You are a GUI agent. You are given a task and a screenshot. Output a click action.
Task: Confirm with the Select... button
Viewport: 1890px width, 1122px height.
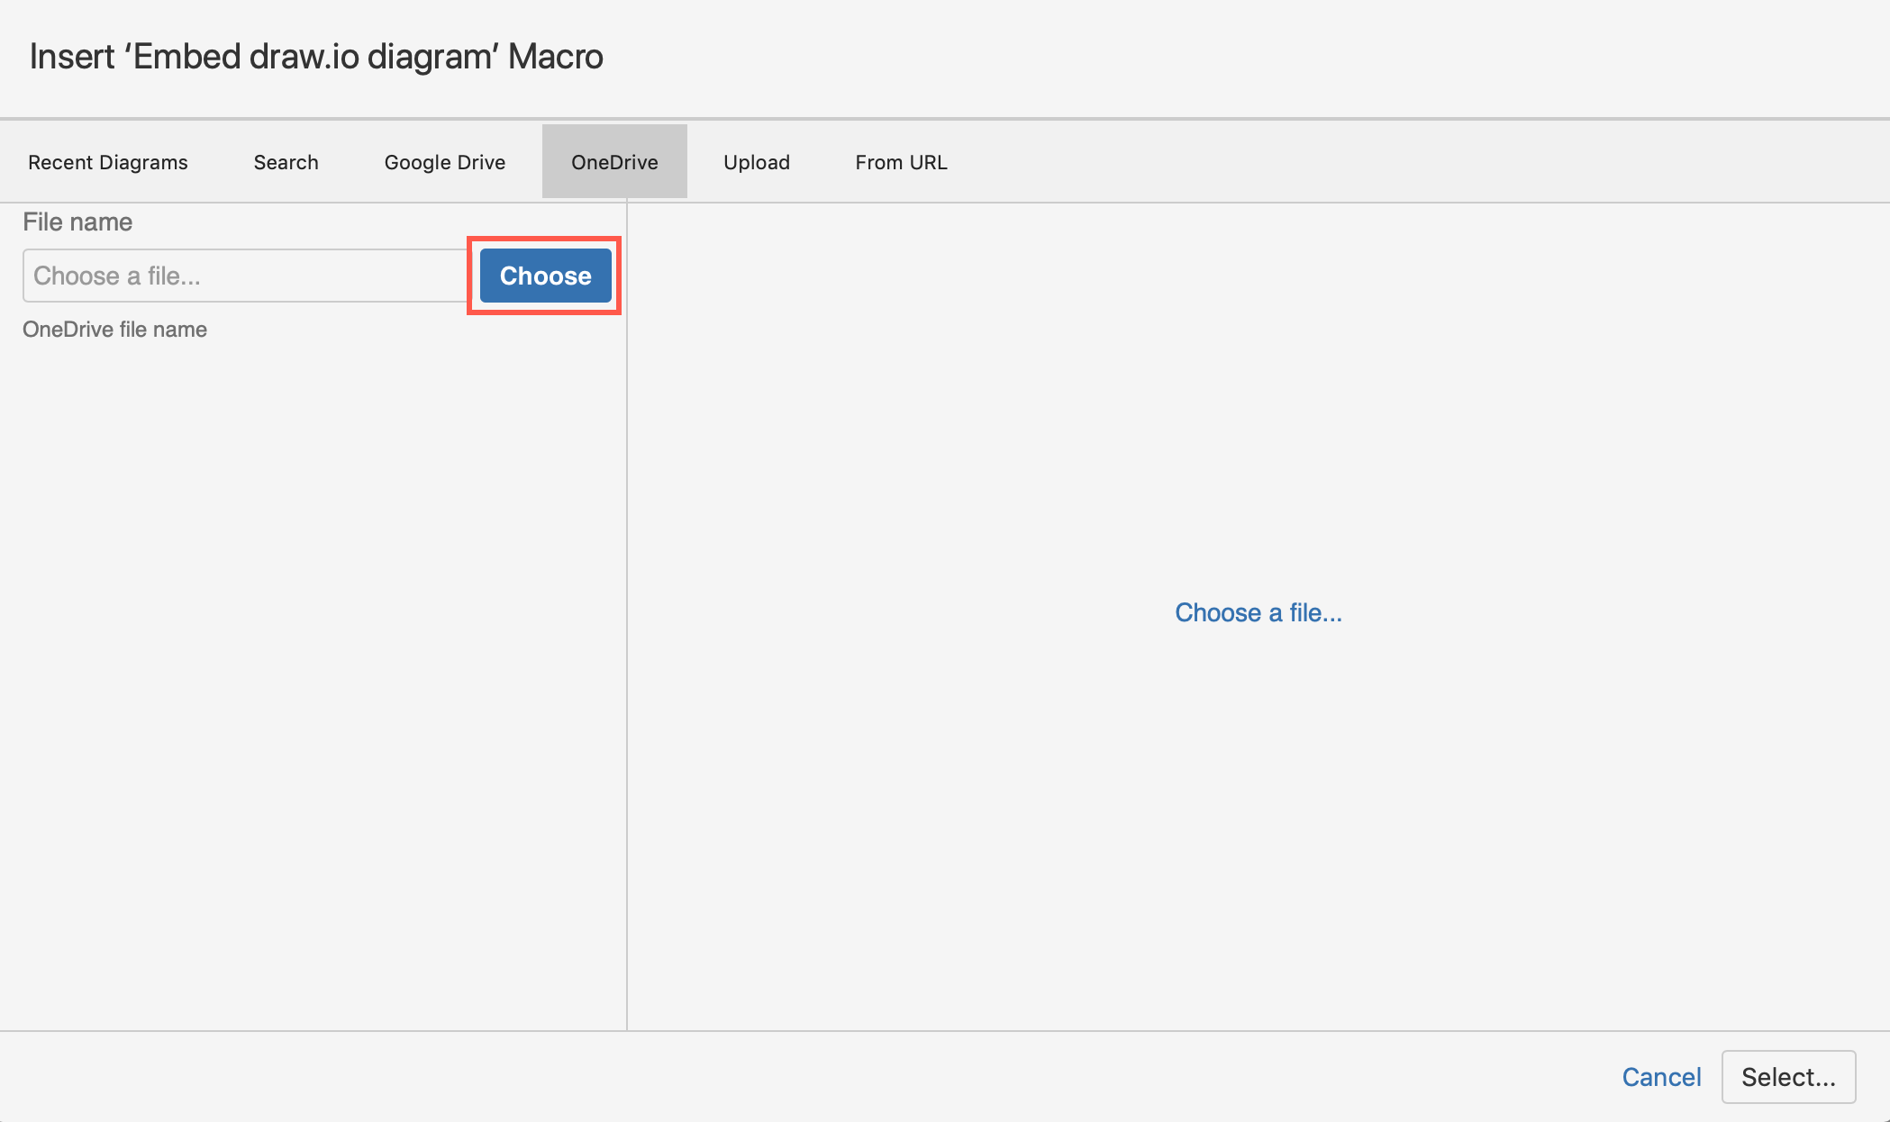point(1787,1076)
